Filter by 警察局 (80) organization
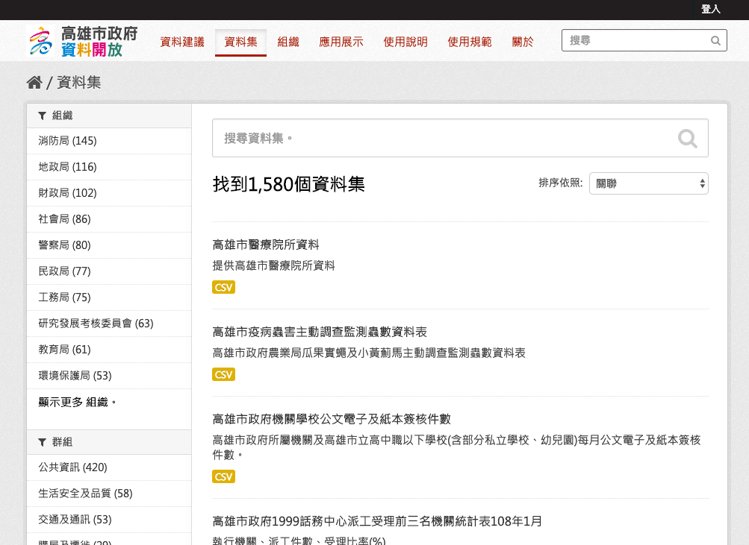749x545 pixels. 64,245
